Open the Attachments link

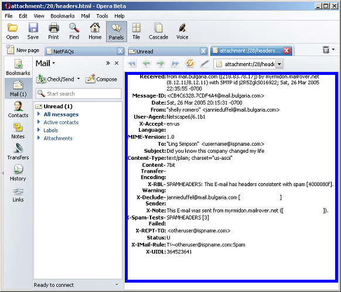click(58, 139)
